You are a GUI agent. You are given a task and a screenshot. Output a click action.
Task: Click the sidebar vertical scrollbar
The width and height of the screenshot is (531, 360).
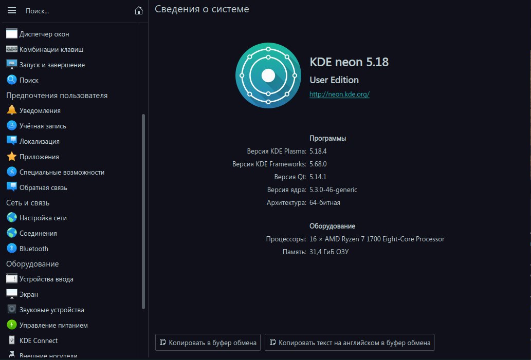(x=143, y=212)
